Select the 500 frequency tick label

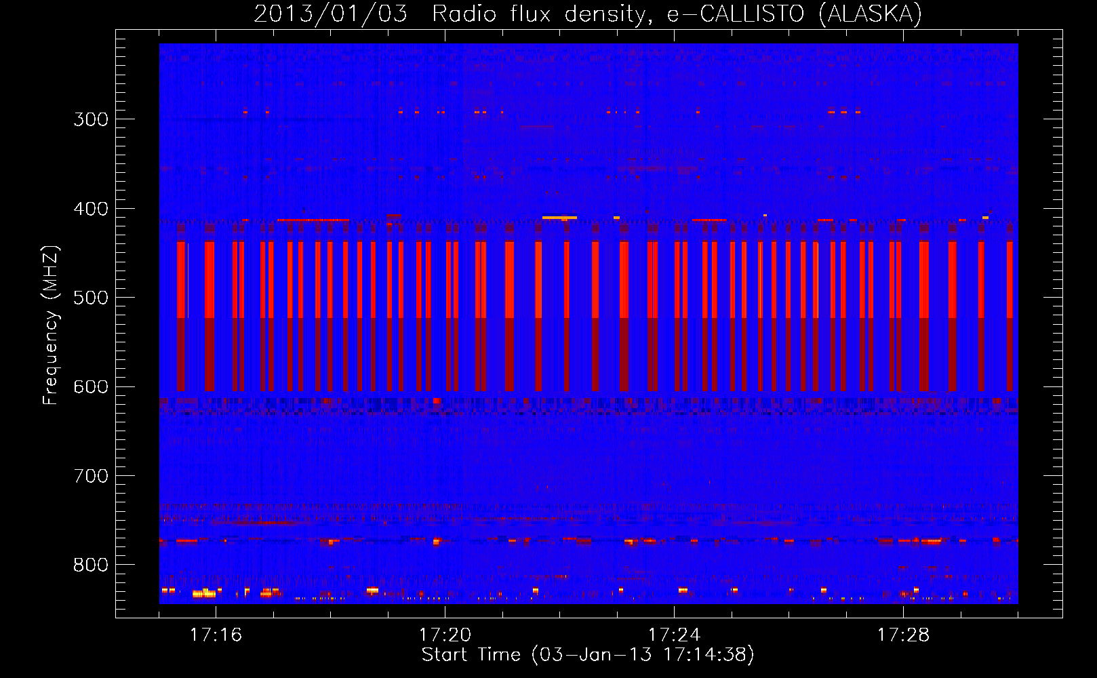91,298
